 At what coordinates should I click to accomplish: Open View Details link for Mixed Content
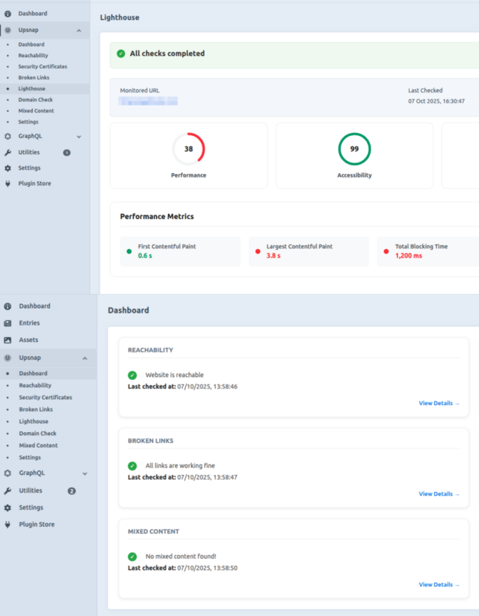(439, 585)
